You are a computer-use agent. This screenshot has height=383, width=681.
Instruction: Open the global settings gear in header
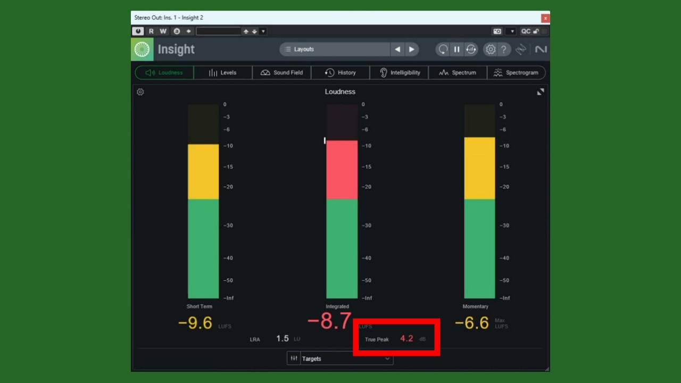click(x=490, y=49)
